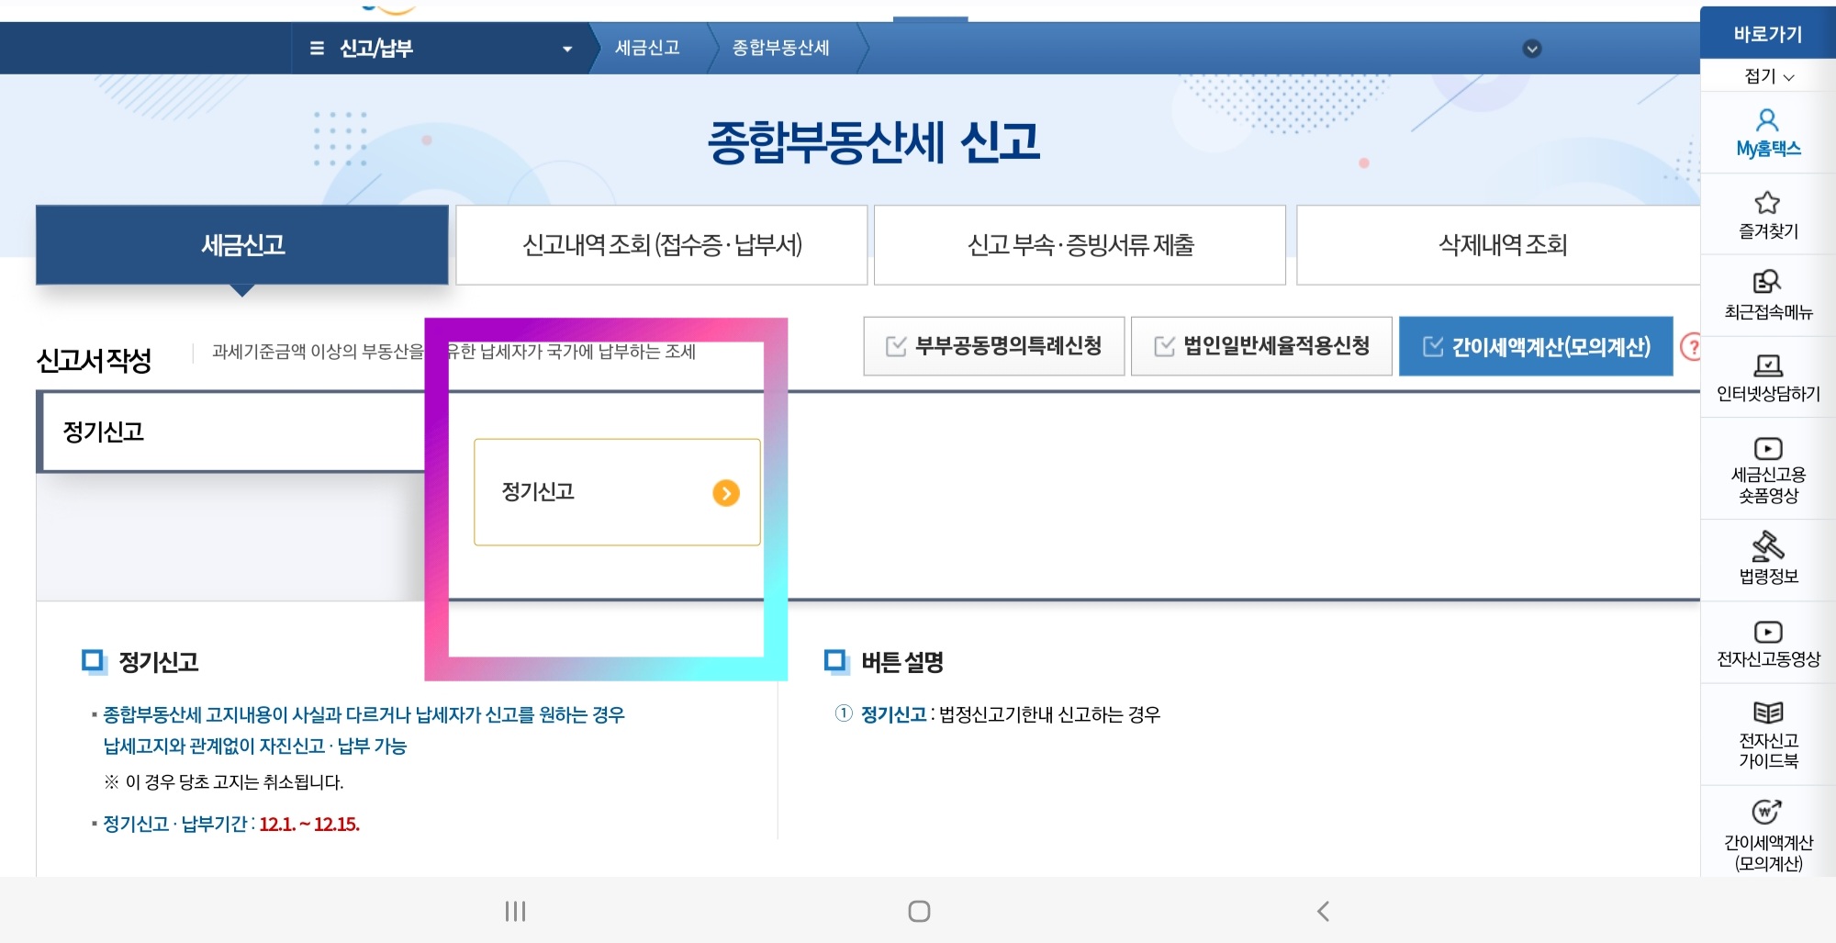The image size is (1836, 943).
Task: Click the date text 12.1. ~ 12.15.
Action: tap(309, 825)
